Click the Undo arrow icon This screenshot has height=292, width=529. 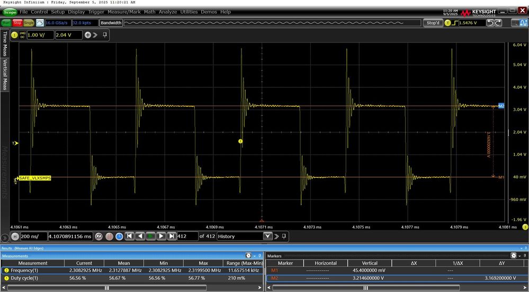coord(490,23)
